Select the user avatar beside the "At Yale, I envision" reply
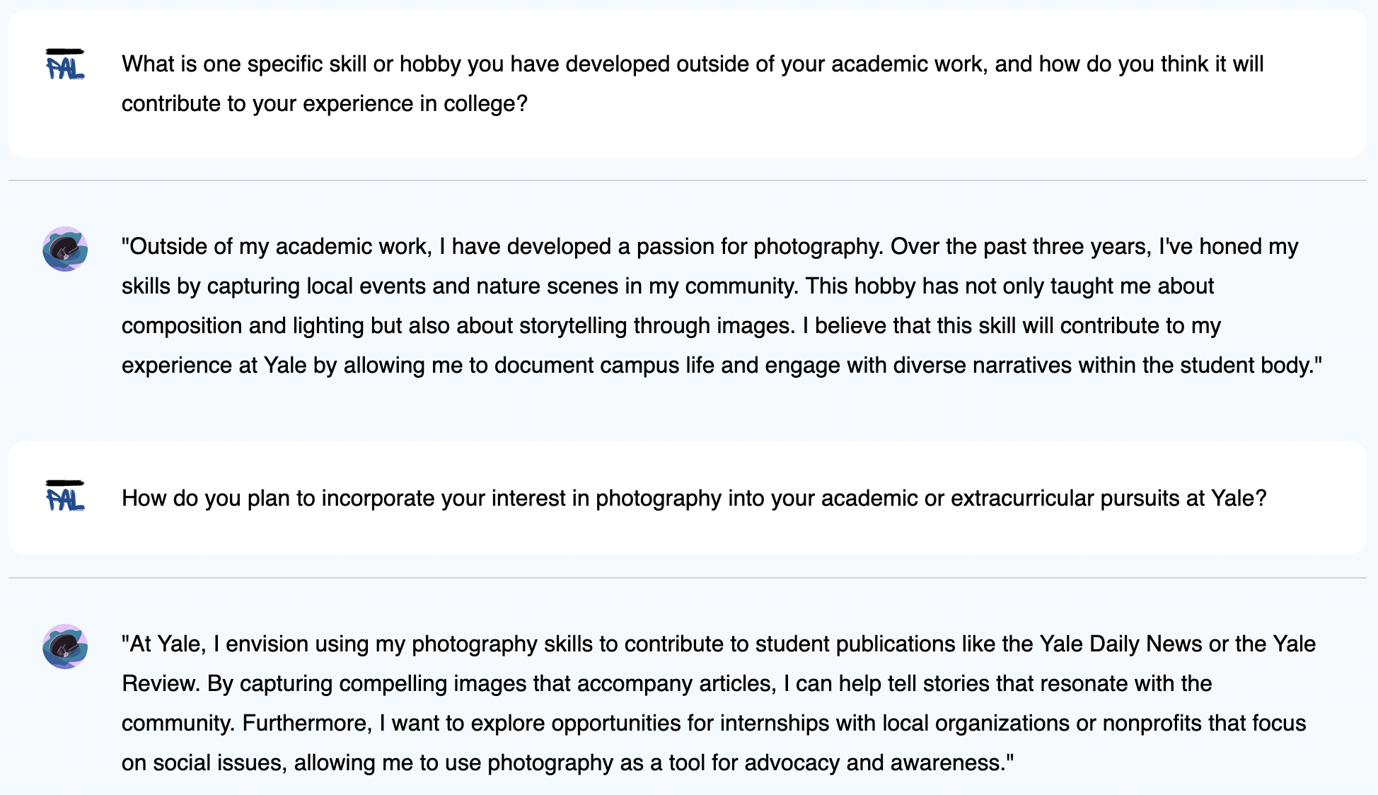The height and width of the screenshot is (795, 1378). pos(65,646)
